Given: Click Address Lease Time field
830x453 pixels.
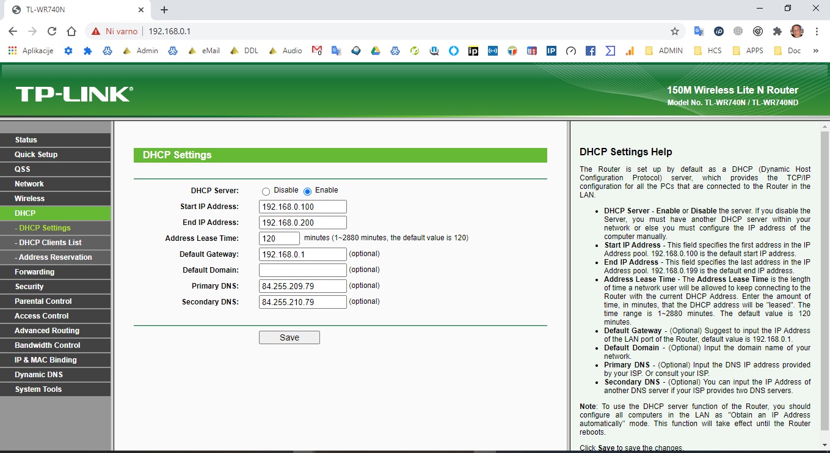Looking at the screenshot, I should click(280, 238).
